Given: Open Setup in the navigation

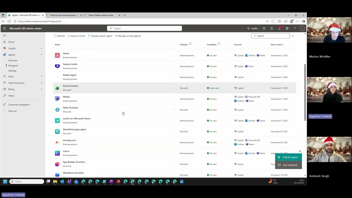Looking at the screenshot, I should coord(11,96).
